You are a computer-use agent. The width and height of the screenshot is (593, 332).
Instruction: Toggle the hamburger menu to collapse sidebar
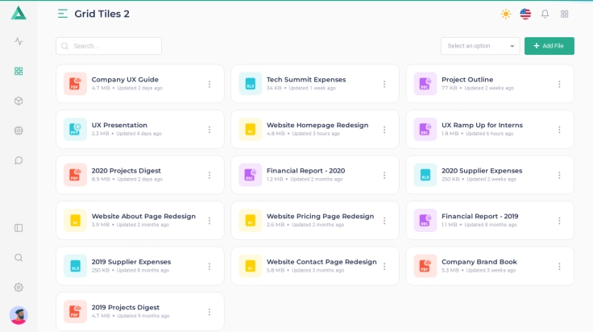coord(63,14)
